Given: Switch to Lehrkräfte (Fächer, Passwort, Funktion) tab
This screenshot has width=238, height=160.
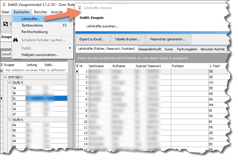Looking at the screenshot, I should pyautogui.click(x=106, y=49).
